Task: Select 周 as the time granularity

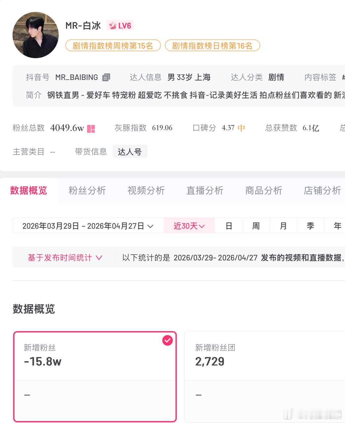Action: pyautogui.click(x=256, y=226)
